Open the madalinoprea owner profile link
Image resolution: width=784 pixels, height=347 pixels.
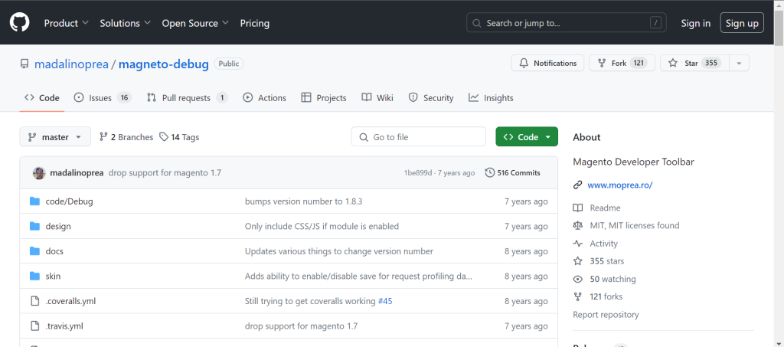pyautogui.click(x=71, y=64)
